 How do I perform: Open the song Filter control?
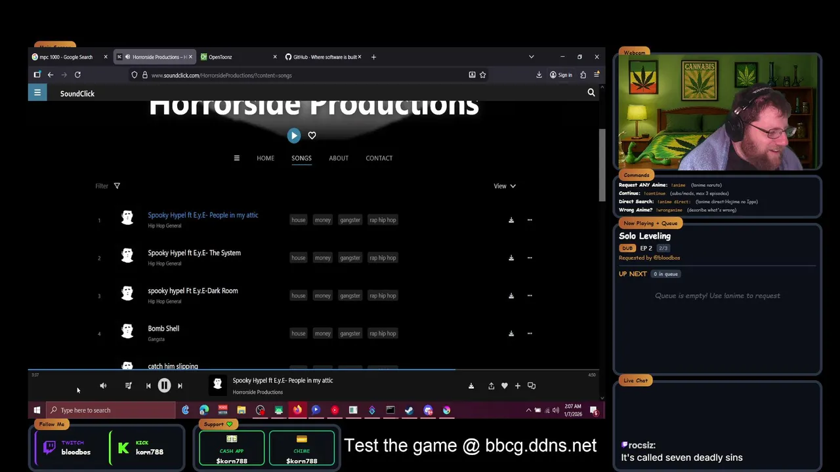(x=108, y=186)
